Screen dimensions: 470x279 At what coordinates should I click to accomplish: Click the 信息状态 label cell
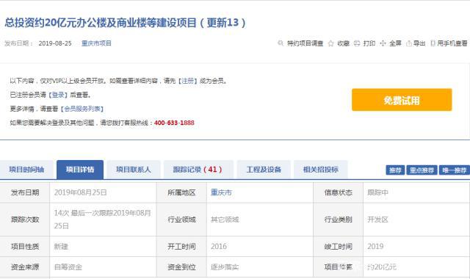coord(338,192)
